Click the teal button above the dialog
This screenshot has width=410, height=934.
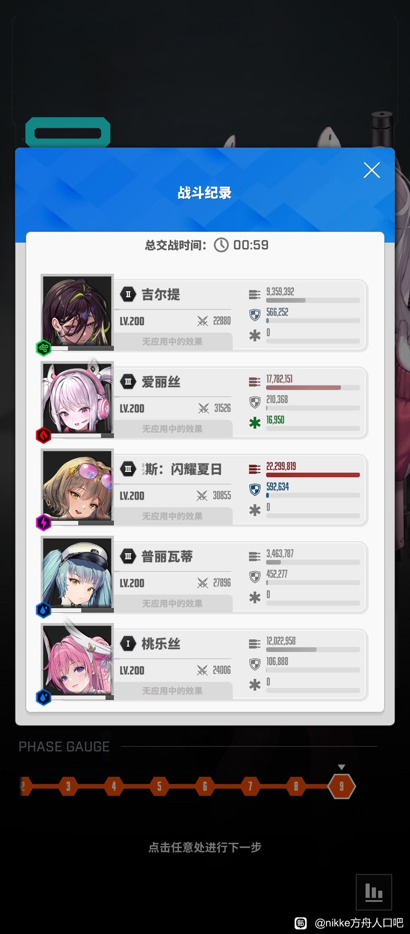click(x=68, y=132)
